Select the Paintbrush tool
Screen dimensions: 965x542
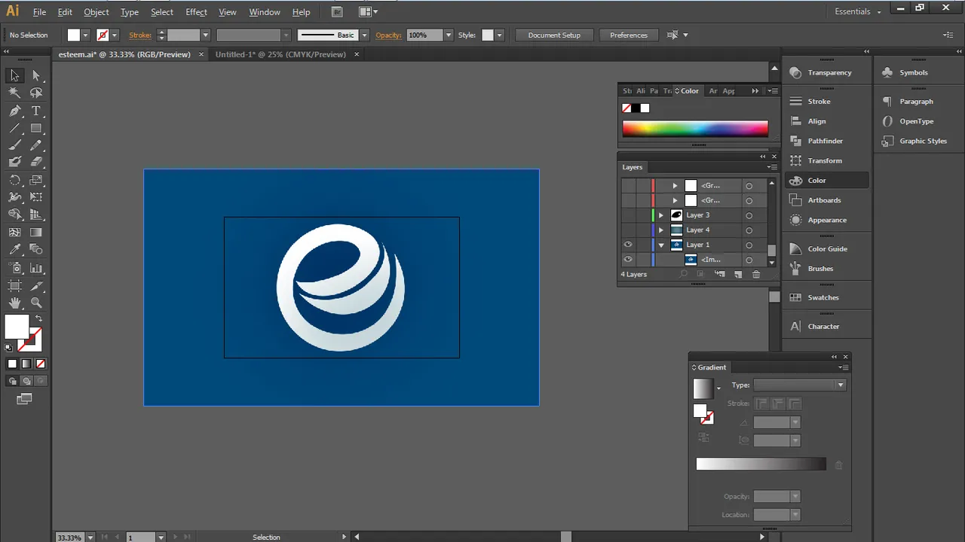click(14, 145)
